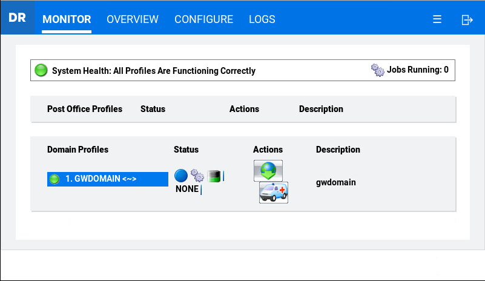This screenshot has height=281, width=485.
Task: Switch to the MONITOR tab
Action: (x=67, y=19)
